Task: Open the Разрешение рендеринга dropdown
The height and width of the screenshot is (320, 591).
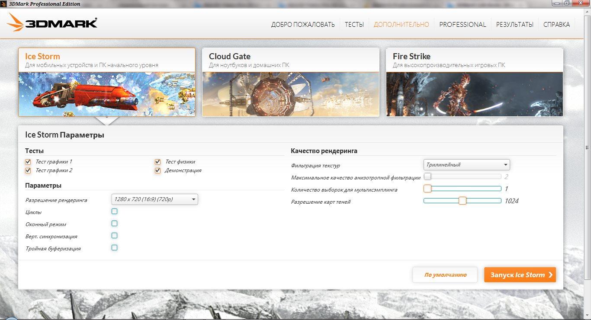Action: 155,199
